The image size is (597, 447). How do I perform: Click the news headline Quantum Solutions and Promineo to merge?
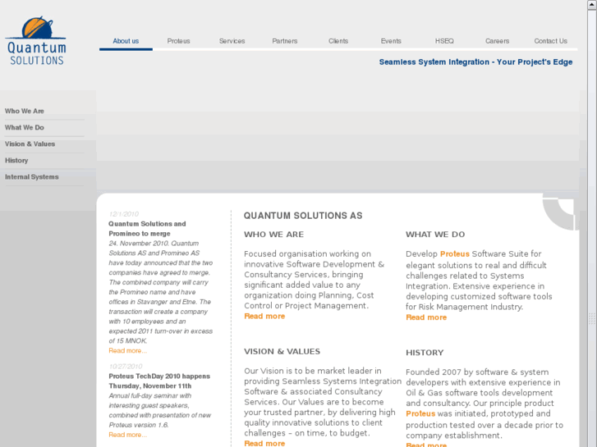point(147,229)
